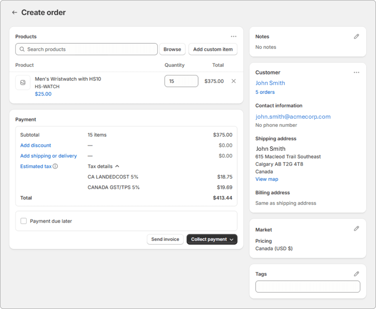Image resolution: width=376 pixels, height=309 pixels.
Task: Open the Customer three-dot options menu
Action: coord(356,72)
